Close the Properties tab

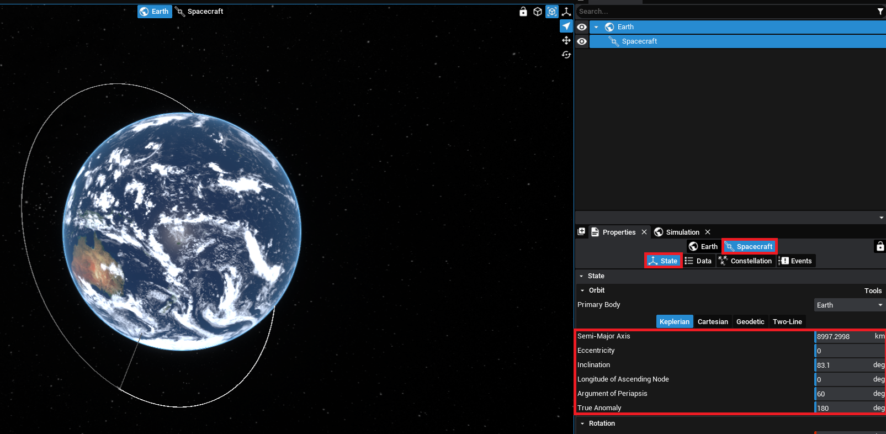(644, 232)
